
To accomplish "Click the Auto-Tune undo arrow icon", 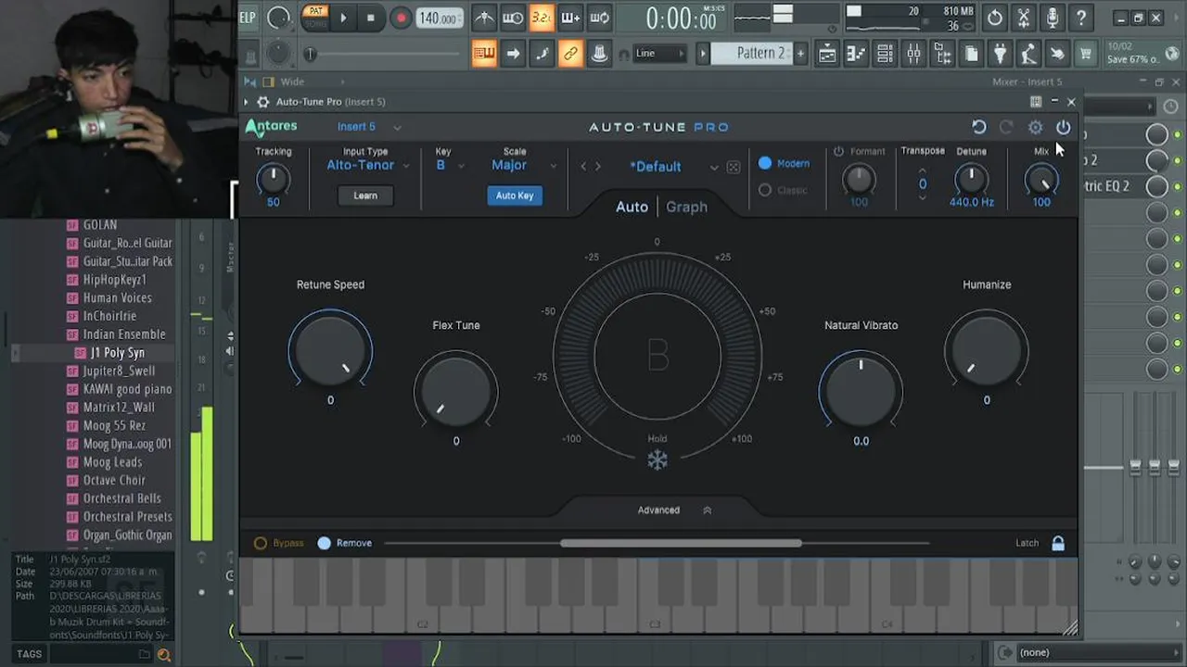I will click(x=979, y=127).
